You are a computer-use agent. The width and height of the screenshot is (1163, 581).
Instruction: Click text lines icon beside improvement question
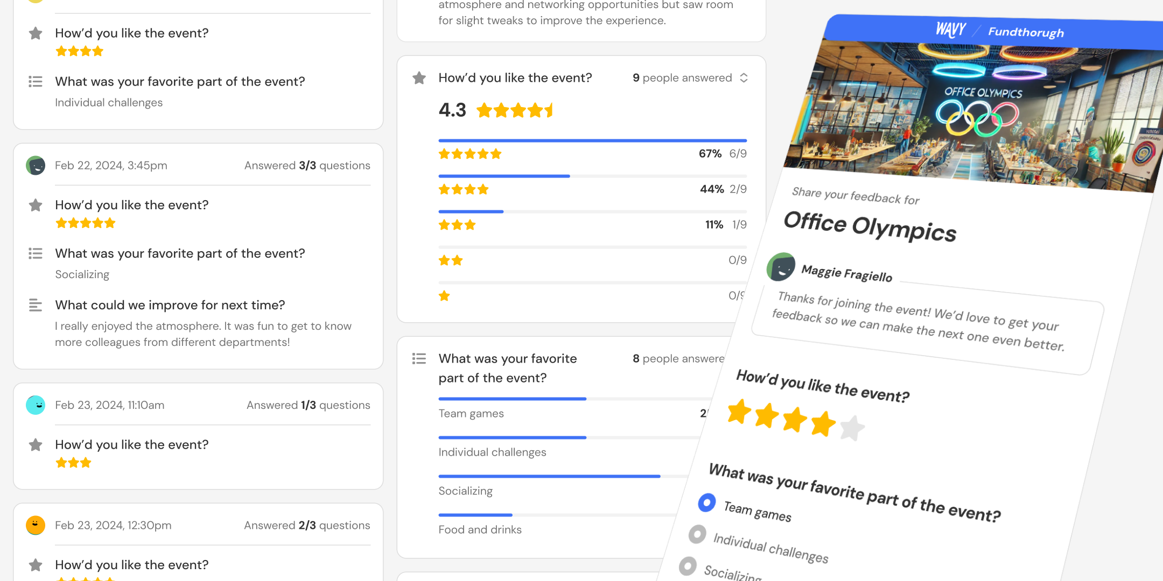click(36, 305)
